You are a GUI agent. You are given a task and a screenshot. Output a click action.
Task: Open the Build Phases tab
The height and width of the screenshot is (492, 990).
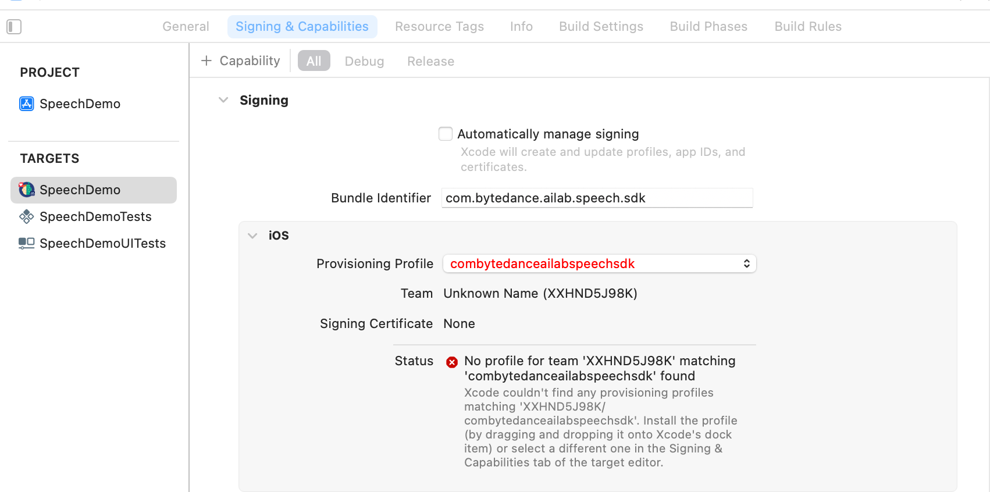708,27
